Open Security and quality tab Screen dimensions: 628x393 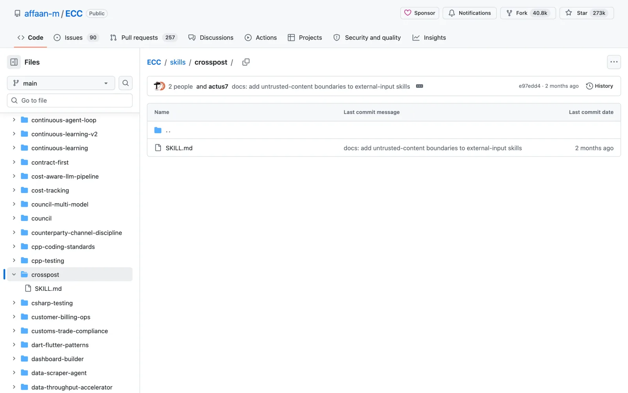[367, 38]
